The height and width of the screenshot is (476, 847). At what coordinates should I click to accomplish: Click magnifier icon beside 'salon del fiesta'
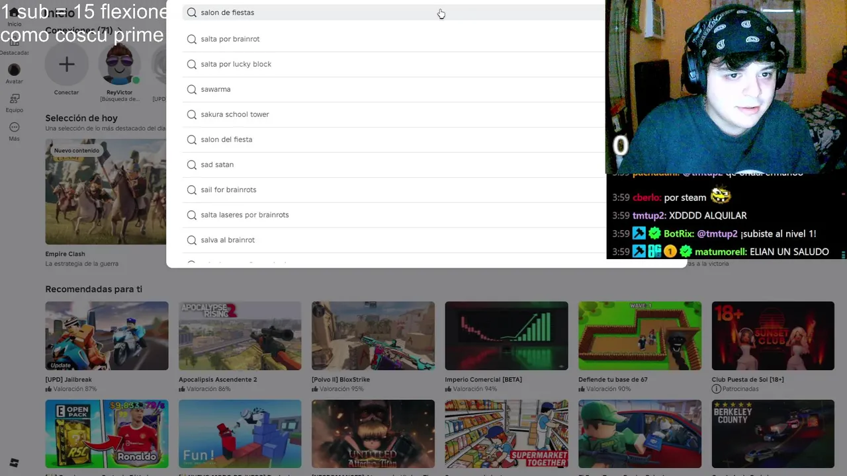(x=192, y=139)
